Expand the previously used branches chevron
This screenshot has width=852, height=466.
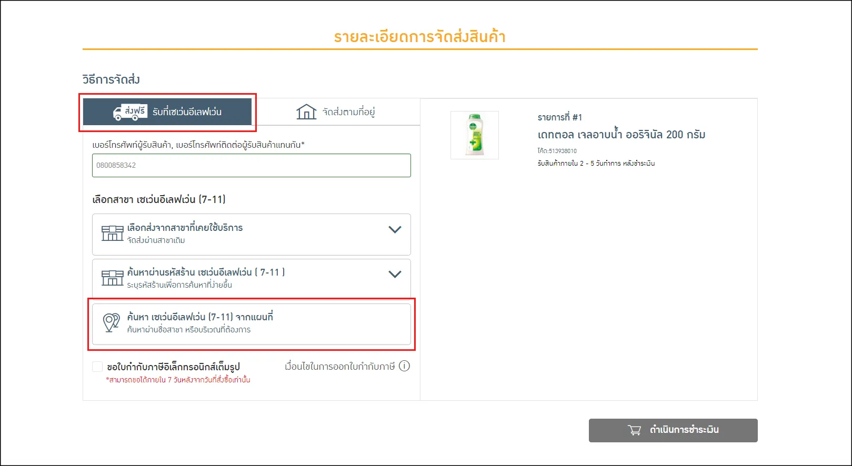pyautogui.click(x=395, y=230)
